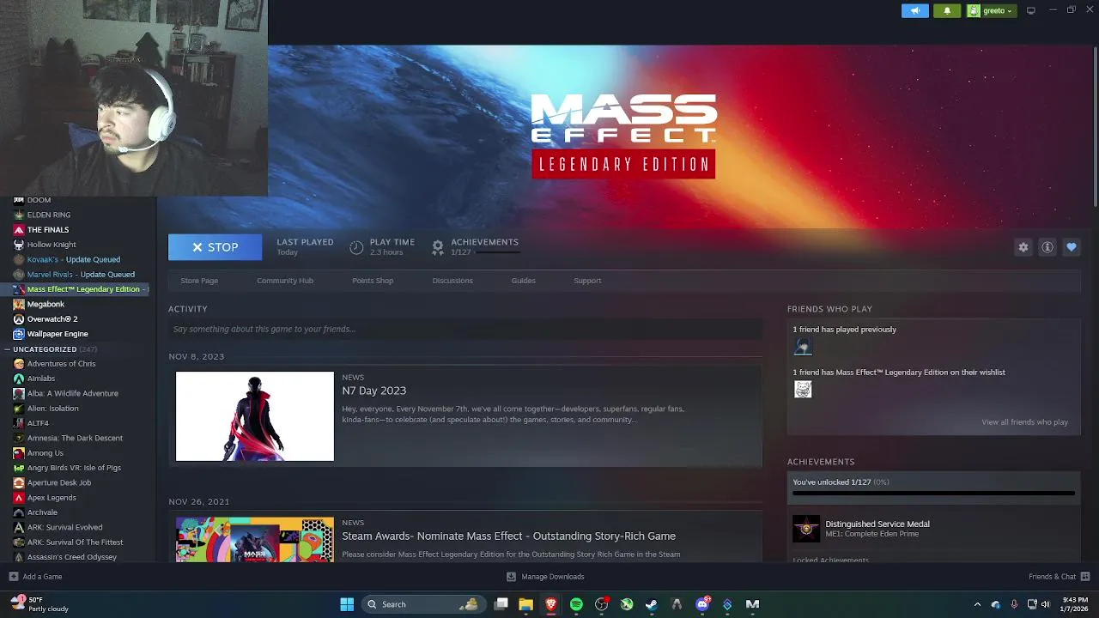
Task: Open the Achievements section header
Action: pos(821,462)
